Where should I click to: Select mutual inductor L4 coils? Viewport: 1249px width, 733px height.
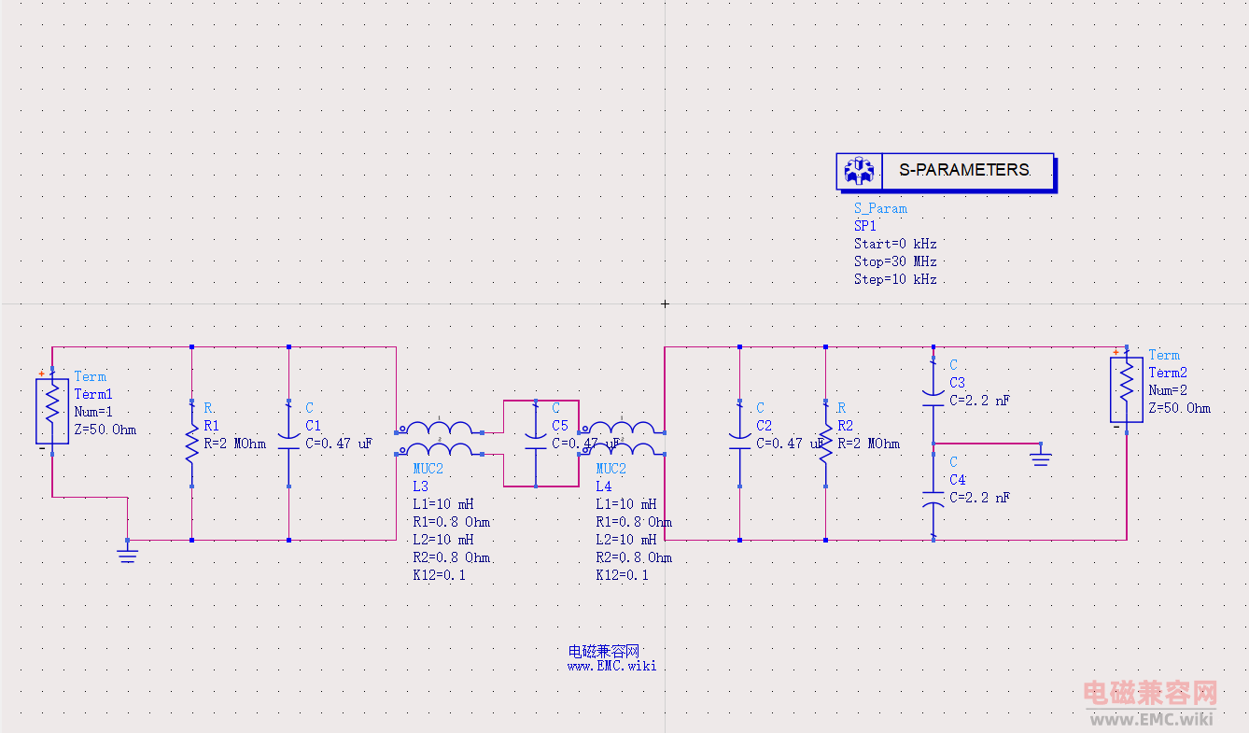(x=623, y=440)
